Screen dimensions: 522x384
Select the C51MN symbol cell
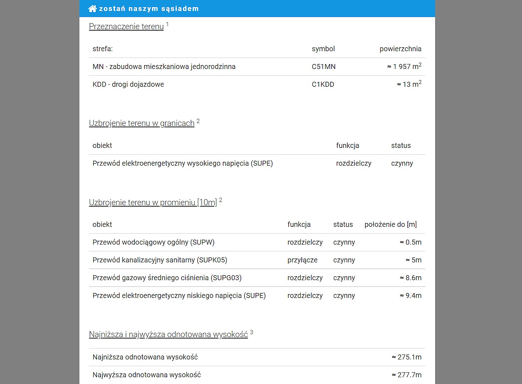coord(323,66)
